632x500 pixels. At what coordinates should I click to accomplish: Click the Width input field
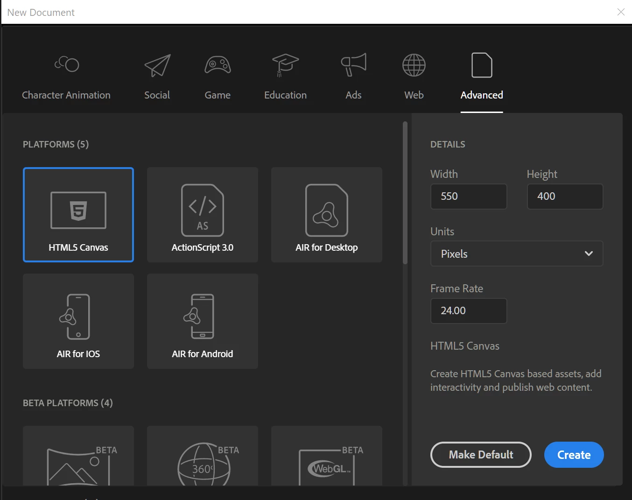point(469,196)
